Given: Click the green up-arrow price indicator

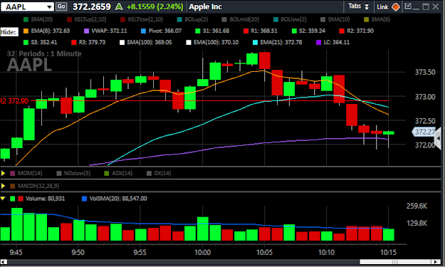Looking at the screenshot, I should (x=119, y=6).
